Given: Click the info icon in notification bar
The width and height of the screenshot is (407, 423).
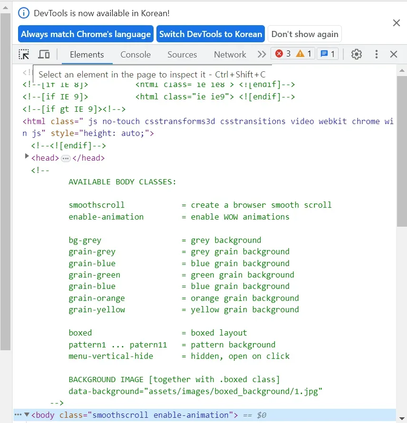Looking at the screenshot, I should pyautogui.click(x=24, y=13).
